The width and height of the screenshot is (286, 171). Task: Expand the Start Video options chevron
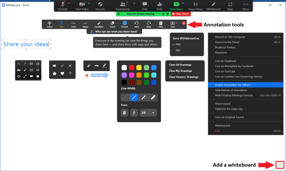[x=89, y=3]
